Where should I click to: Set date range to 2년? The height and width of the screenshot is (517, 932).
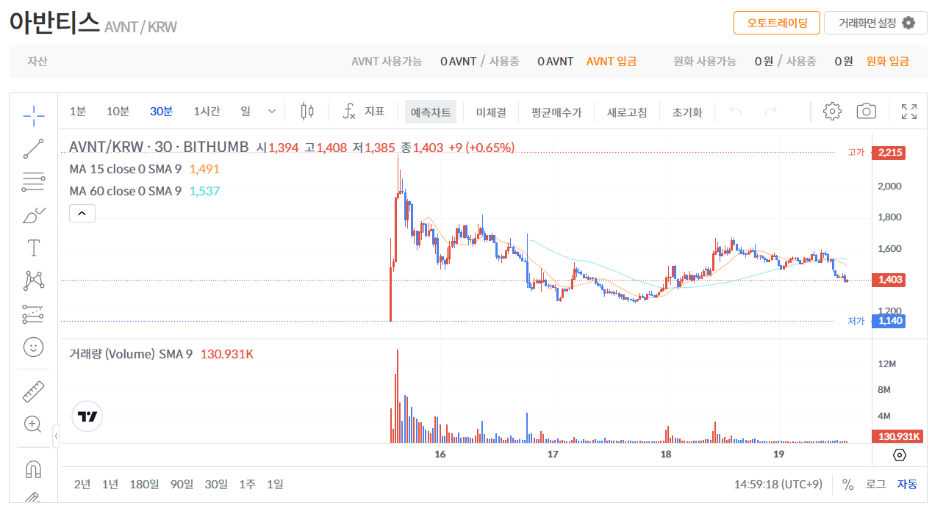(x=82, y=484)
